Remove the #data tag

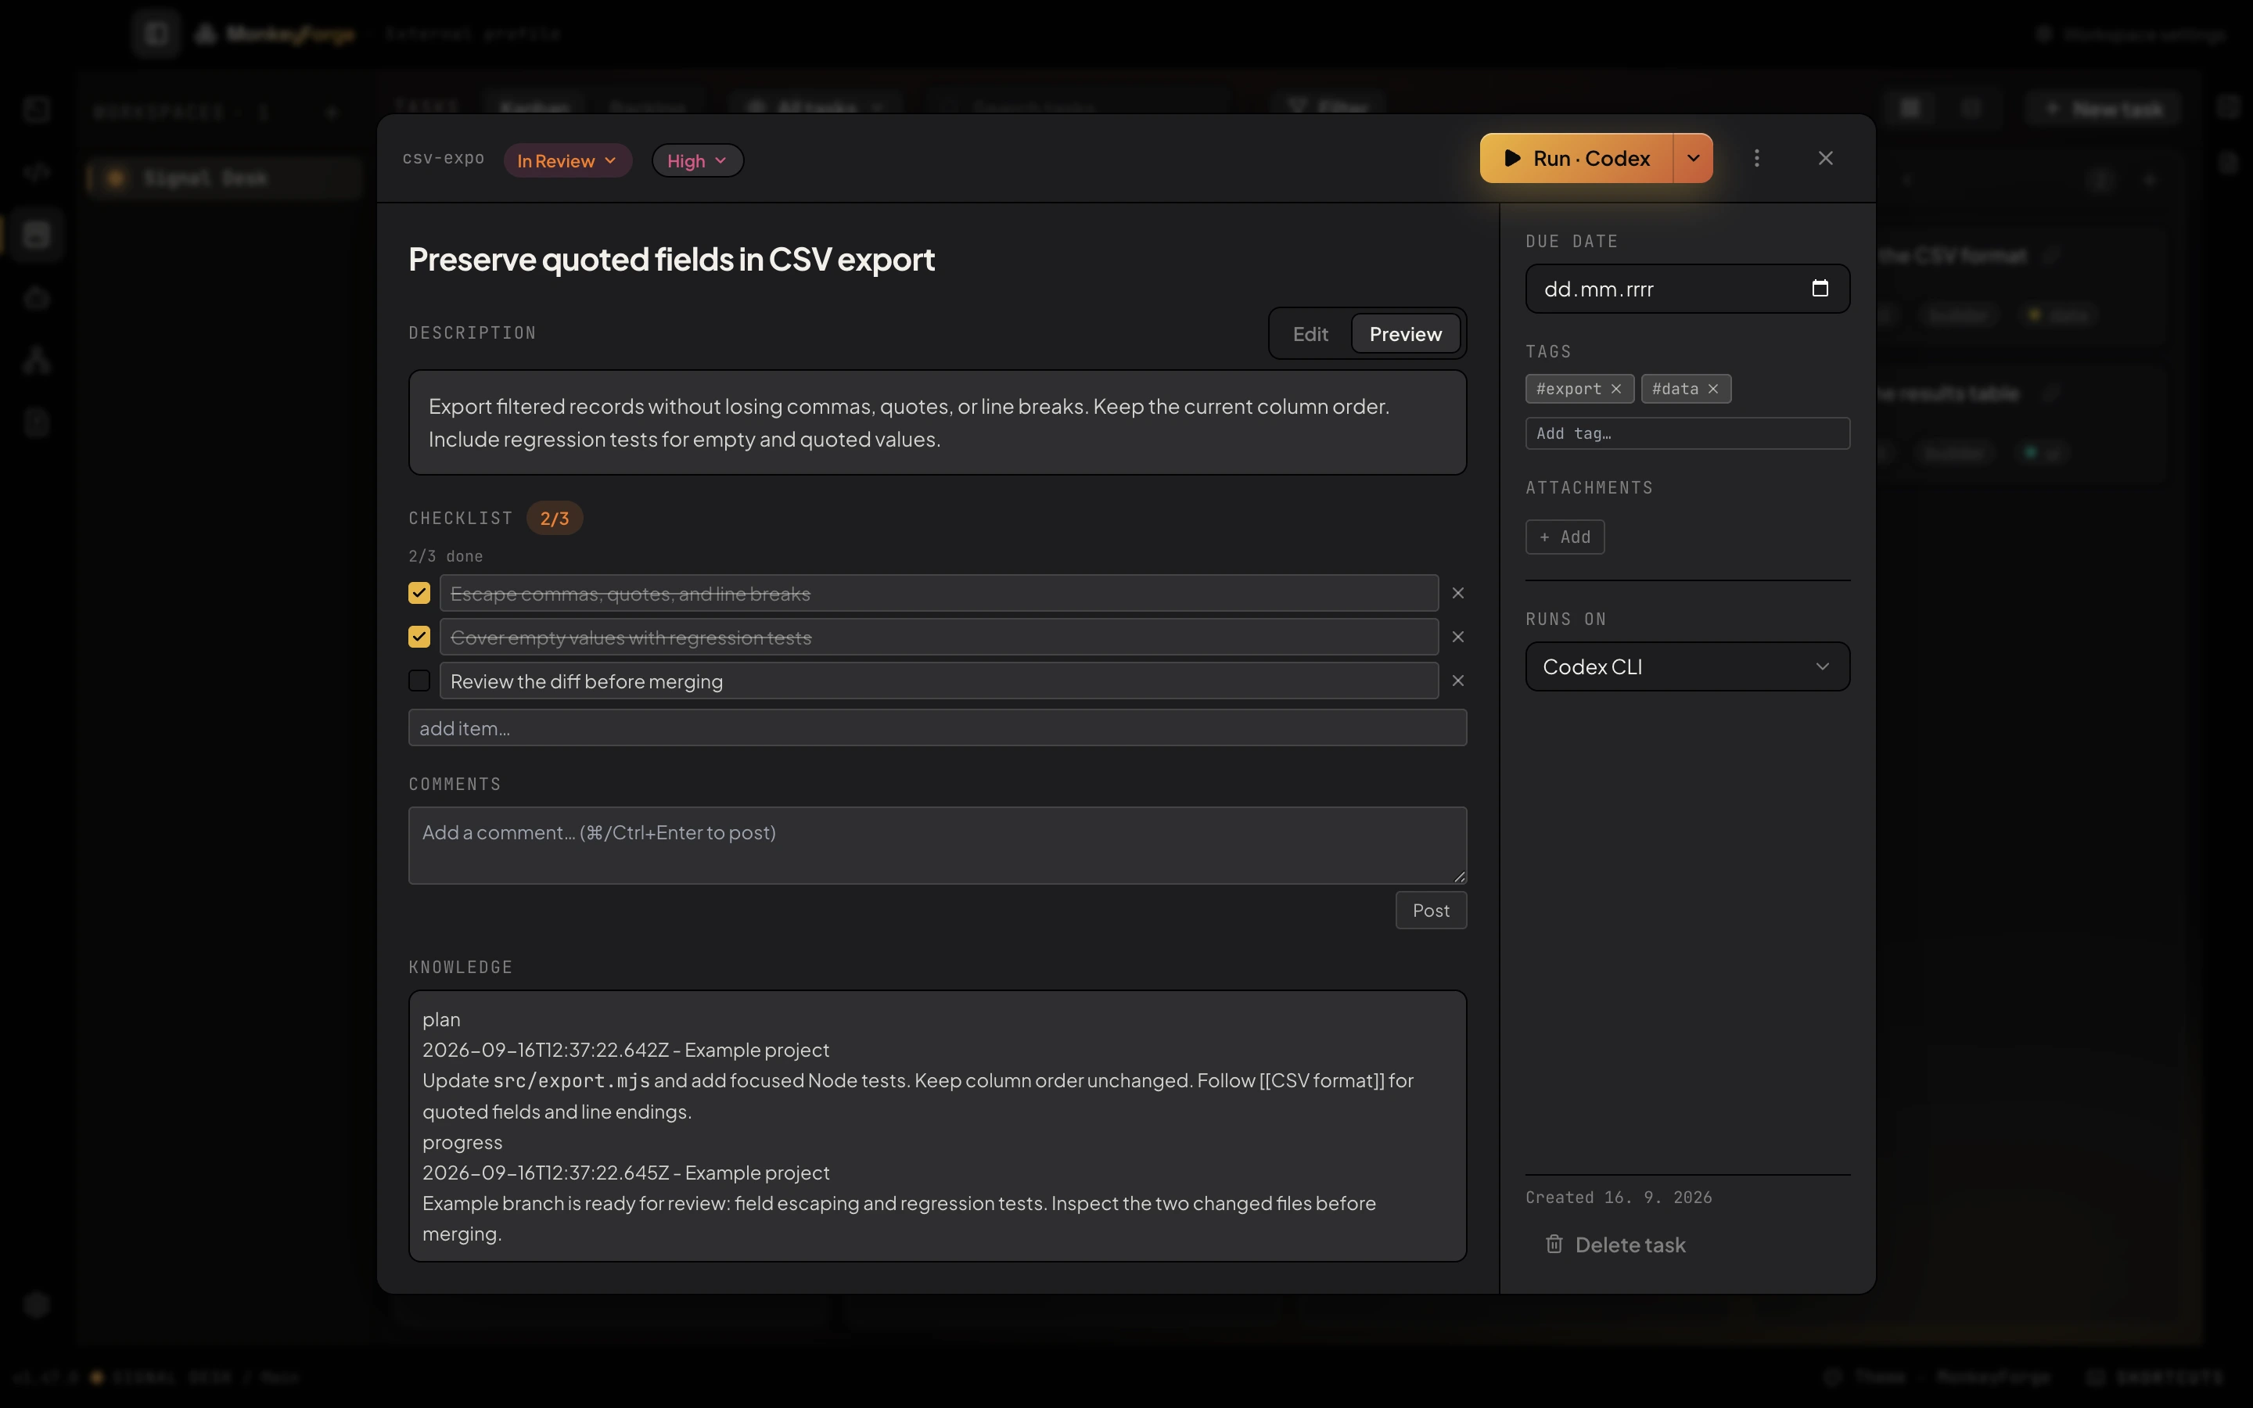tap(1713, 390)
